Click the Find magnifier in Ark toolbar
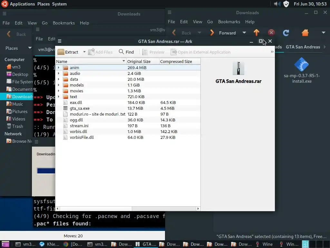Image resolution: width=330 pixels, height=248 pixels. (121, 52)
